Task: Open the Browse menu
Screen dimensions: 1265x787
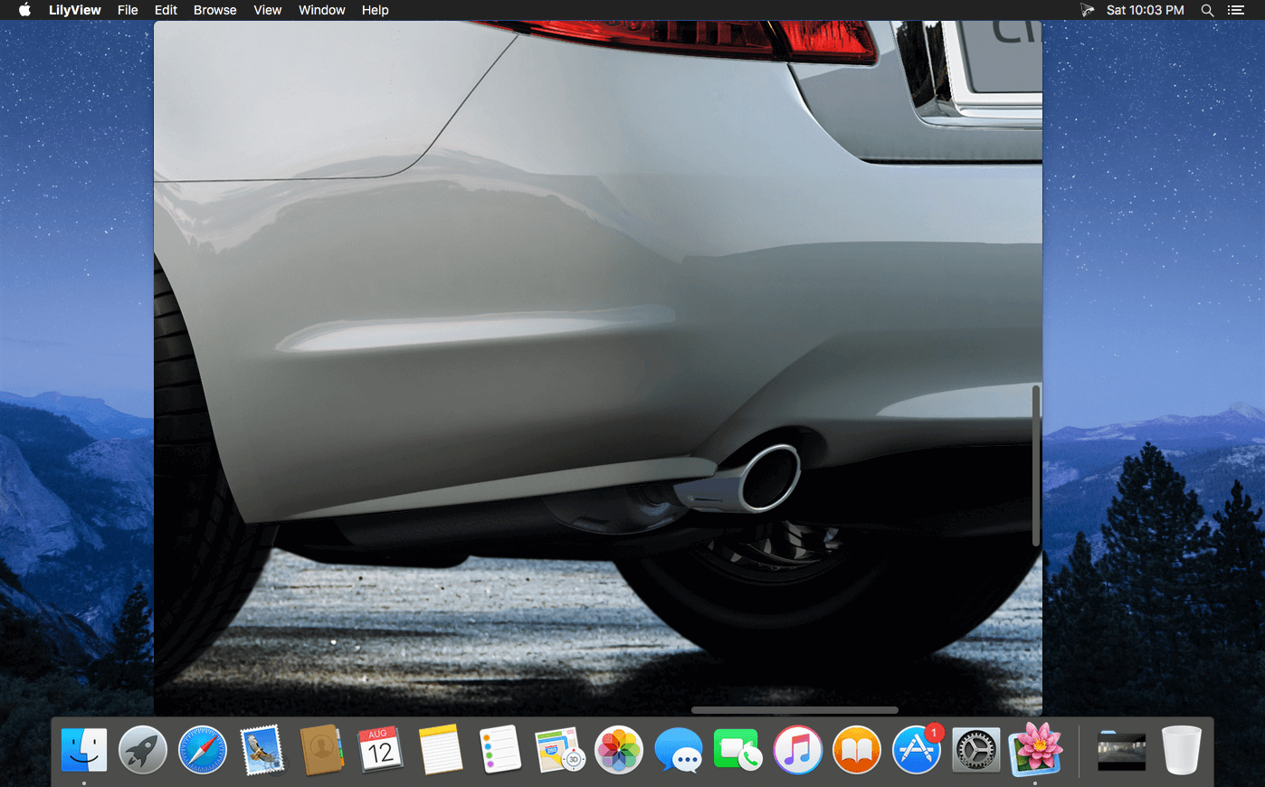Action: pyautogui.click(x=214, y=10)
